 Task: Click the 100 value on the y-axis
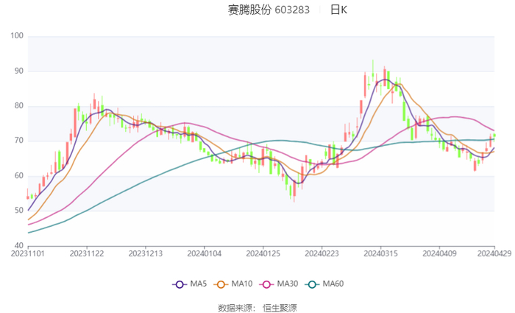16,36
